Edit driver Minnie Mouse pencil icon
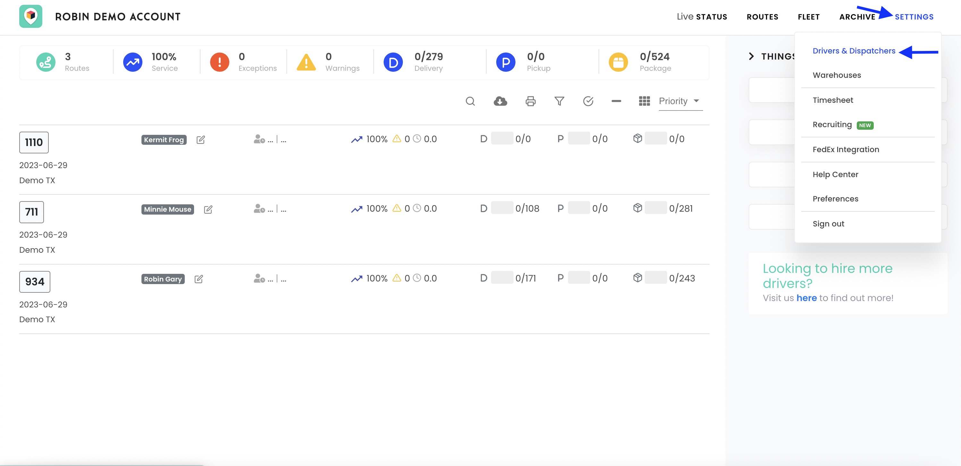 (x=208, y=209)
